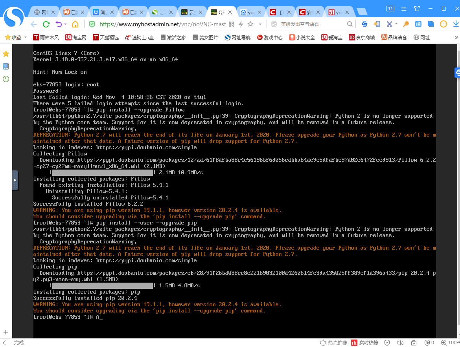Open the 网址导航 bookmark

point(237,37)
